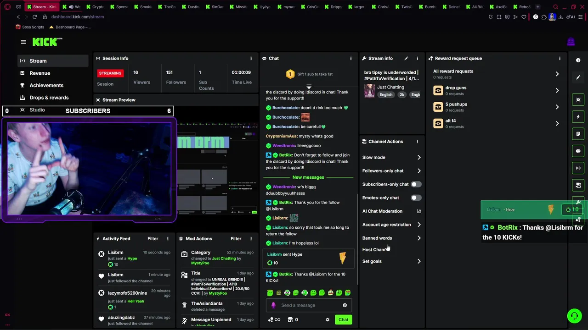Open chat settings gear icon
The height and width of the screenshot is (330, 588).
pos(328,319)
